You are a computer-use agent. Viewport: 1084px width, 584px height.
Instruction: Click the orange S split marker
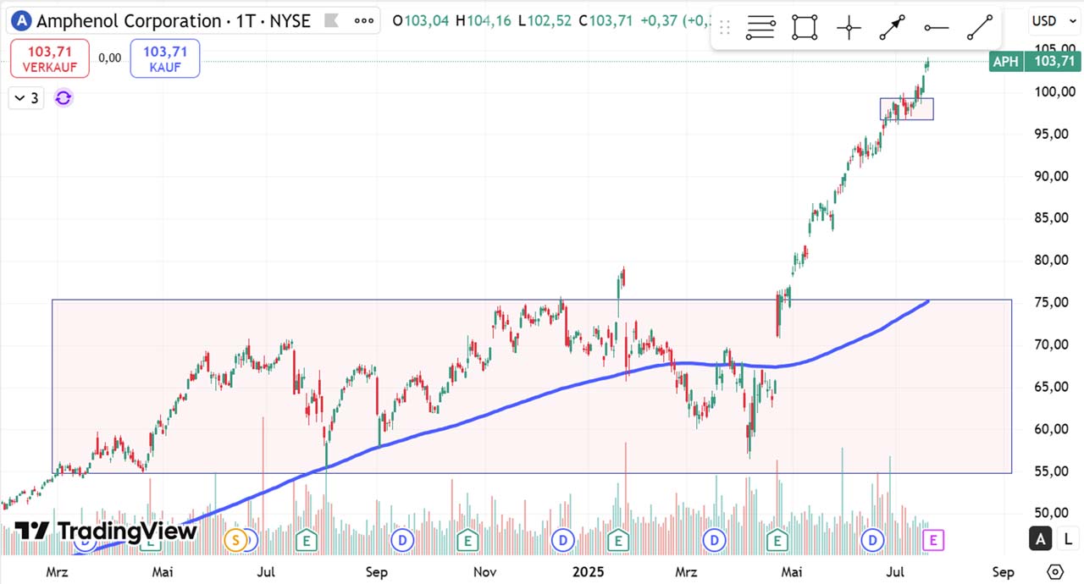[235, 539]
